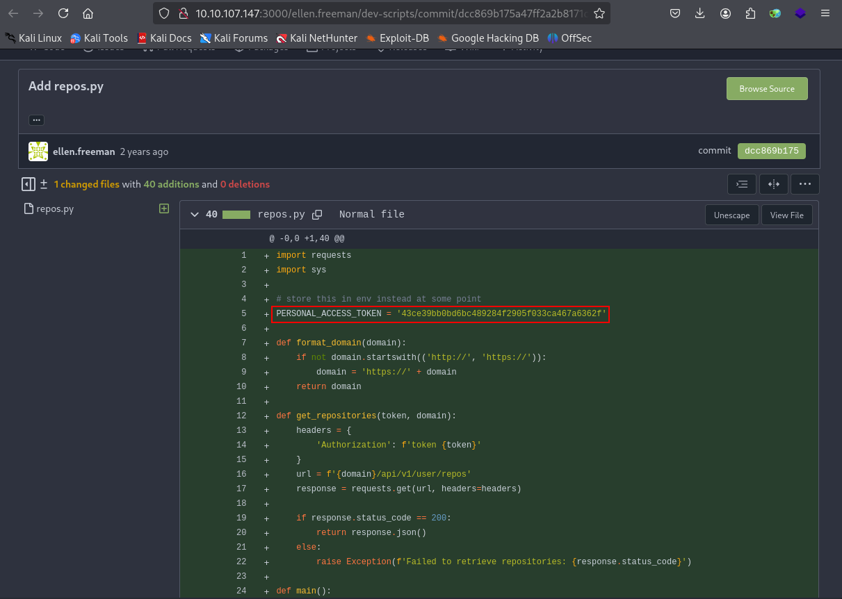
Task: Click the 'def main():' code line
Action: coord(304,591)
